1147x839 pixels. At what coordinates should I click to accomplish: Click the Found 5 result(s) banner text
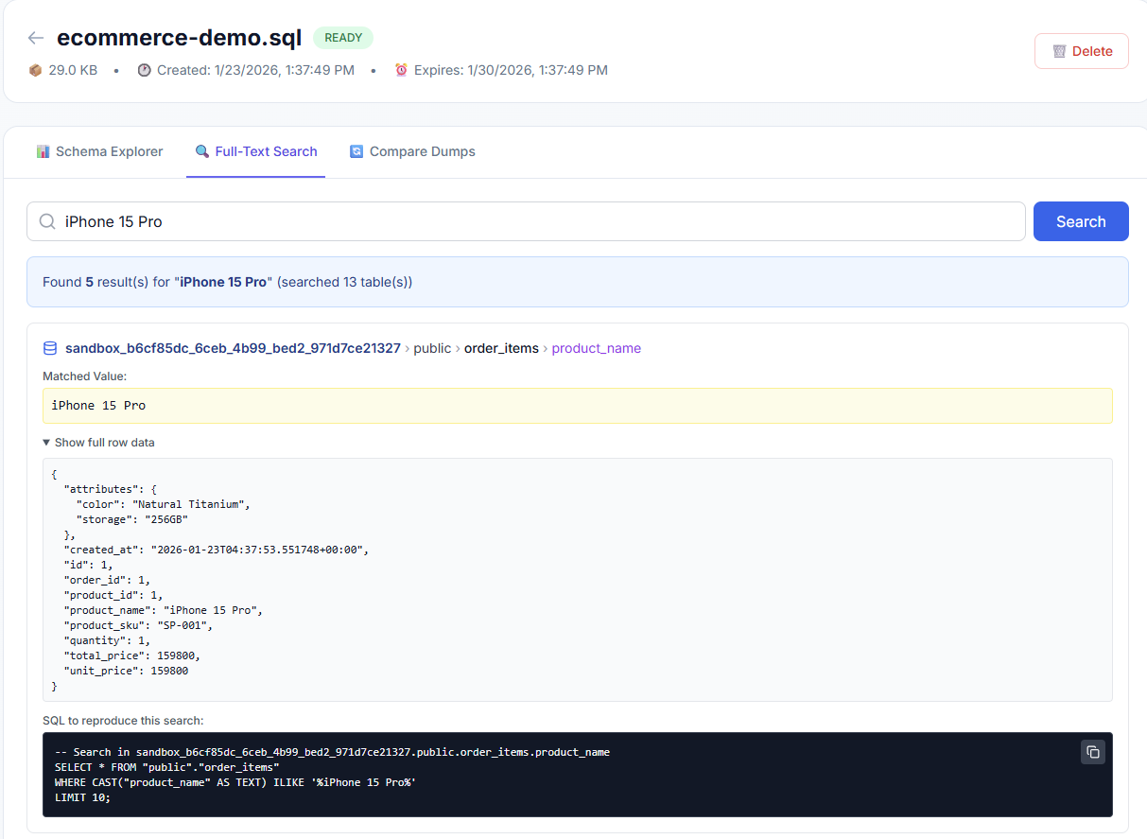[x=227, y=282]
